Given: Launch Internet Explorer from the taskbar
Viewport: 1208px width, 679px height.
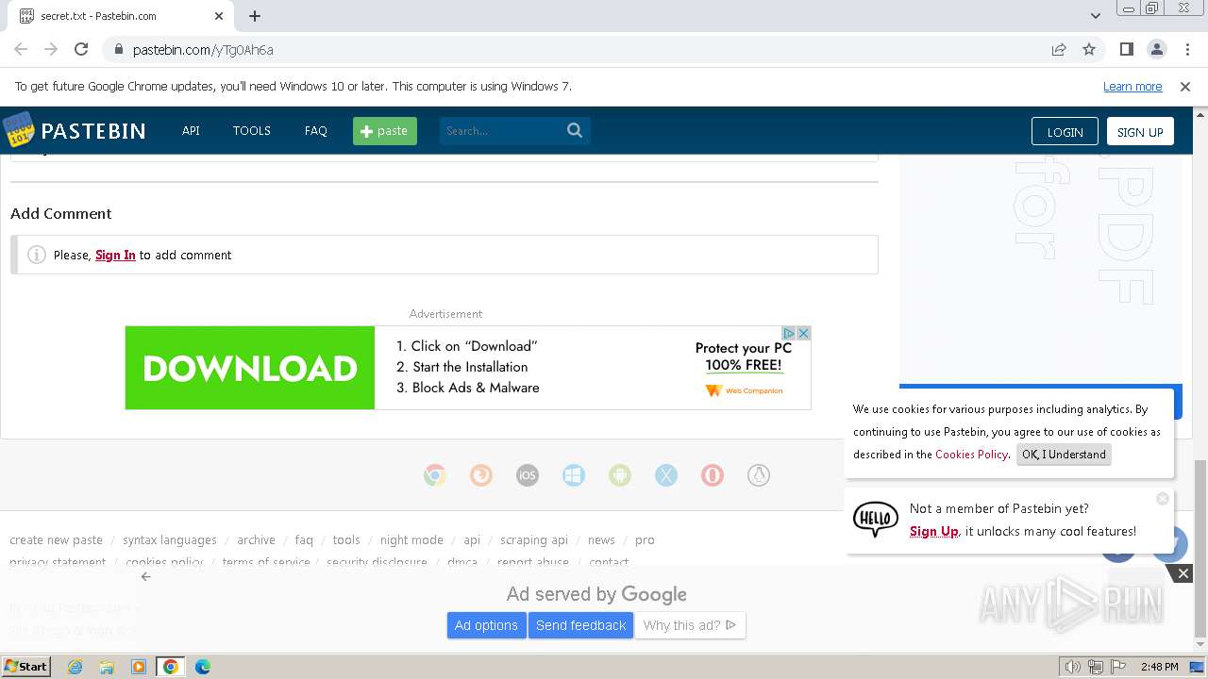Looking at the screenshot, I should pos(75,667).
